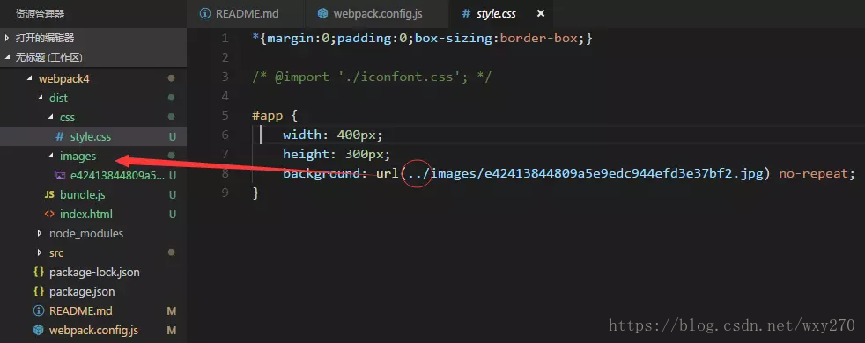Screen dimensions: 865x343
Task: Click the info icon beside README.md in tree
Action: tap(39, 311)
